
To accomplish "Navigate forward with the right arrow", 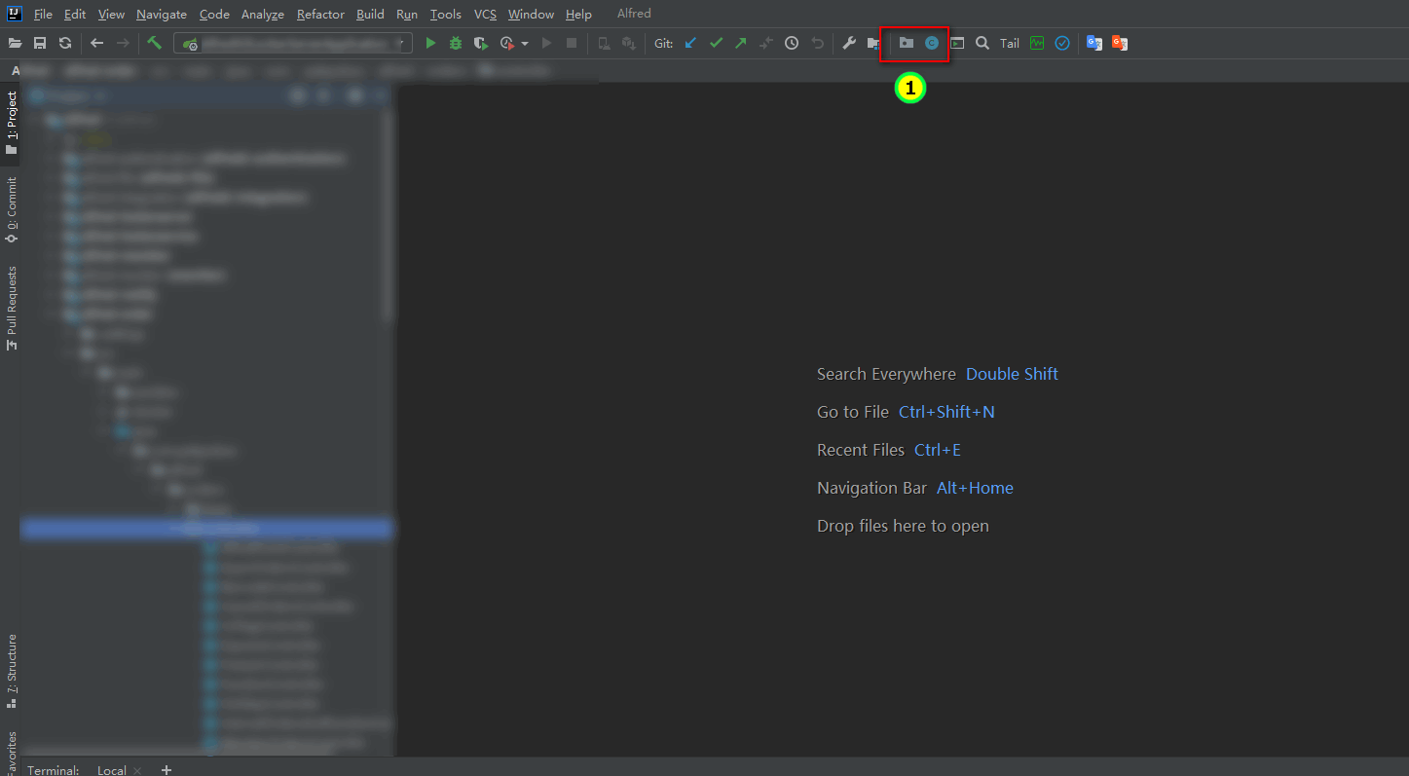I will pyautogui.click(x=123, y=43).
